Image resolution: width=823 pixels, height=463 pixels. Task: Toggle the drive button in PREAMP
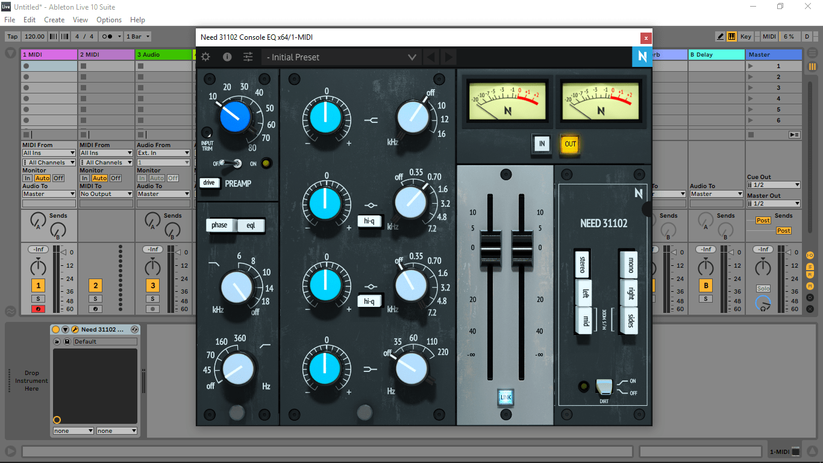pyautogui.click(x=209, y=183)
